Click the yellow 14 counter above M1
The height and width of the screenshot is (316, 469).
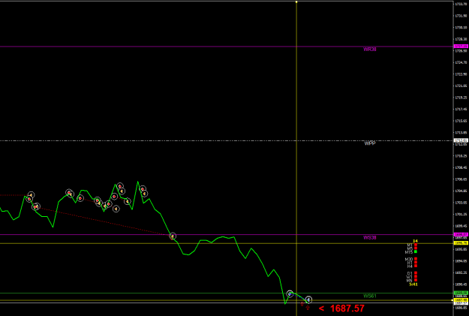coord(415,241)
